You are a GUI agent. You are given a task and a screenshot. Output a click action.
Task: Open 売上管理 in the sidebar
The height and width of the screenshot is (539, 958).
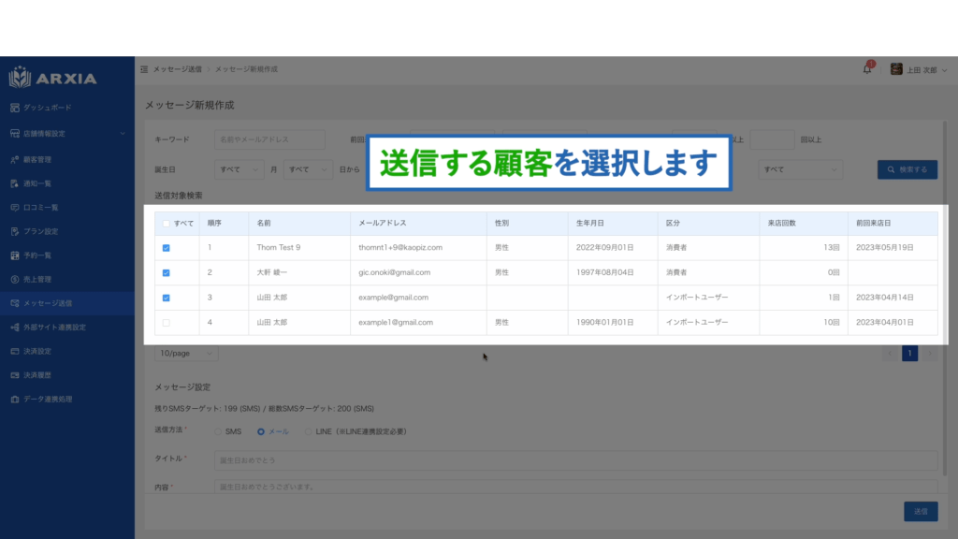pos(37,279)
